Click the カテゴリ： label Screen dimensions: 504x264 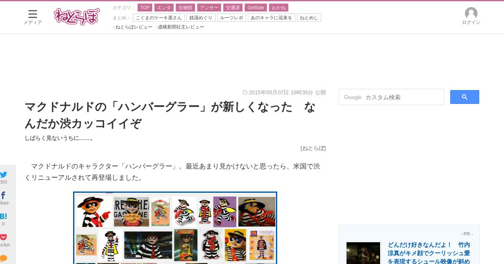[x=124, y=8]
